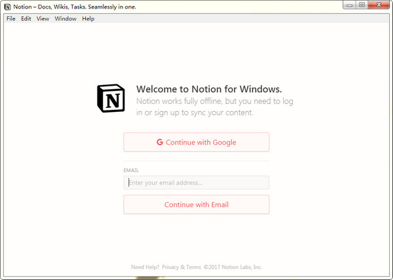Open the View menu
Image resolution: width=393 pixels, height=280 pixels.
[x=43, y=19]
